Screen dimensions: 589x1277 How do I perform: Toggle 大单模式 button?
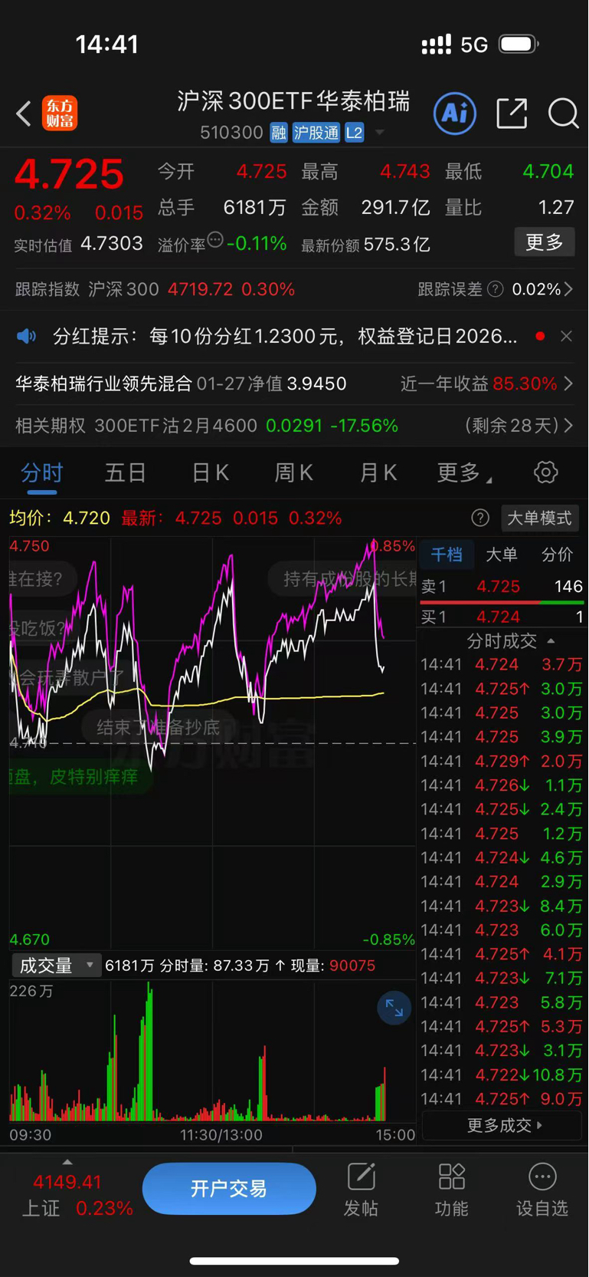coord(539,518)
